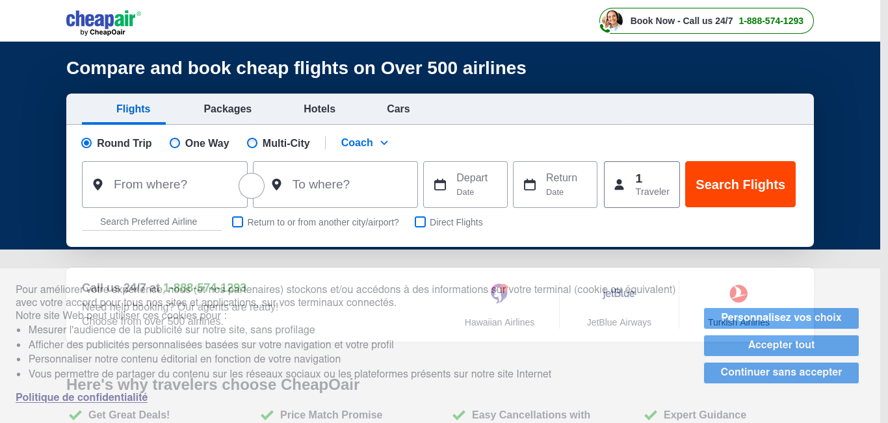Select the One Way radio button
888x423 pixels.
[x=175, y=143]
